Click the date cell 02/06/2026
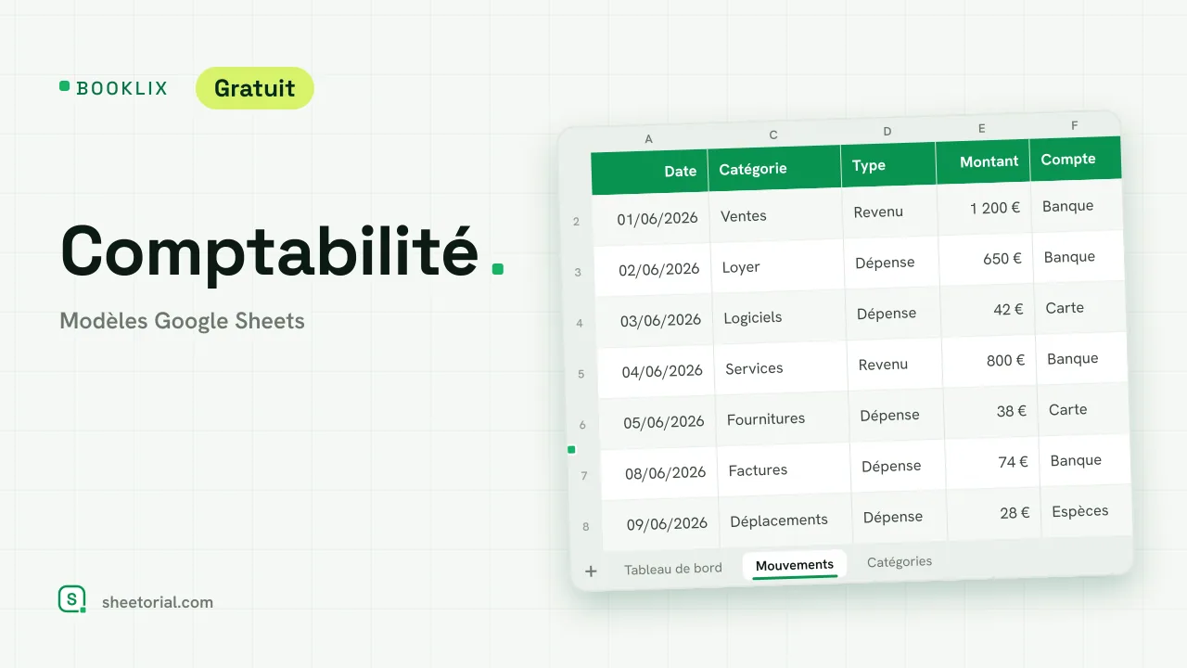 pos(653,270)
